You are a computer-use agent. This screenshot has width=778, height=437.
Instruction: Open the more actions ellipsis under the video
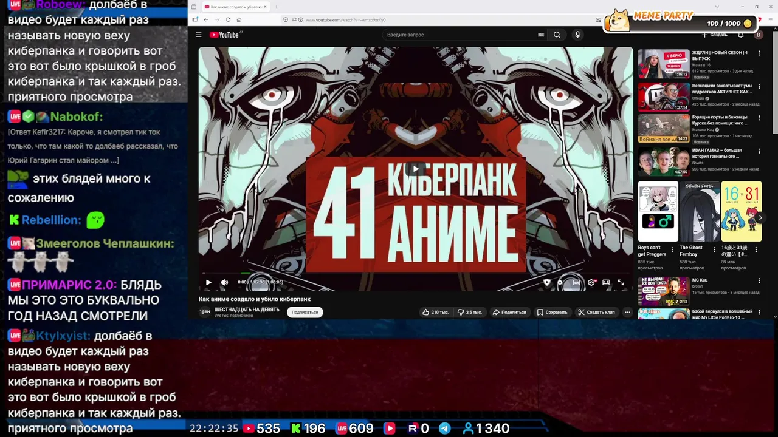click(627, 312)
